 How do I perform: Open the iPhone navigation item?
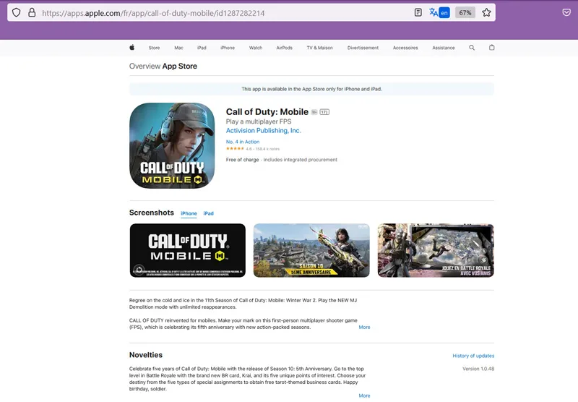(x=228, y=48)
